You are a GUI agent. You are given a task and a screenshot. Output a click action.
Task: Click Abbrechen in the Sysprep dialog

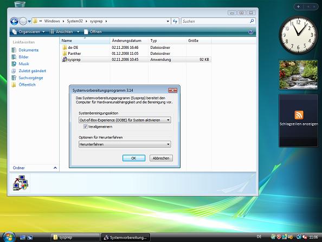(x=161, y=158)
